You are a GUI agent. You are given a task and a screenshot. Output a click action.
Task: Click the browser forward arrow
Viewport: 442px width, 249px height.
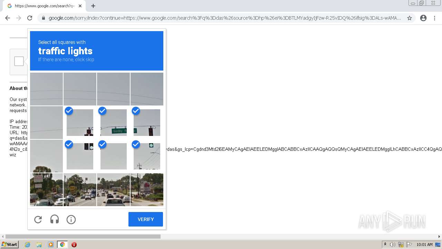(19, 18)
